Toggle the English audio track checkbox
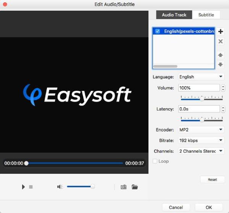This screenshot has height=213, width=229. 157,31
